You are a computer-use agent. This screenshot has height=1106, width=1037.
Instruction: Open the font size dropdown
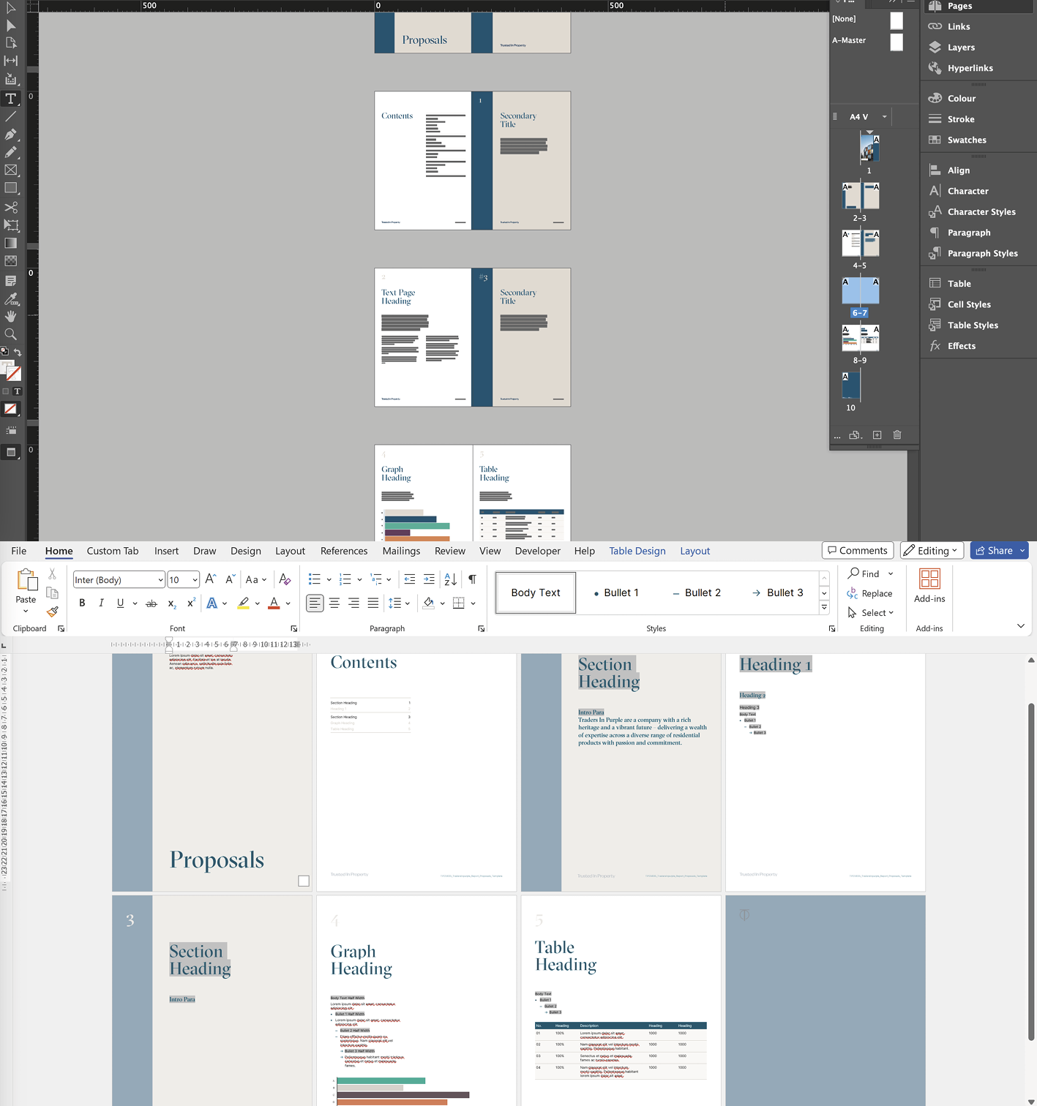pos(195,580)
